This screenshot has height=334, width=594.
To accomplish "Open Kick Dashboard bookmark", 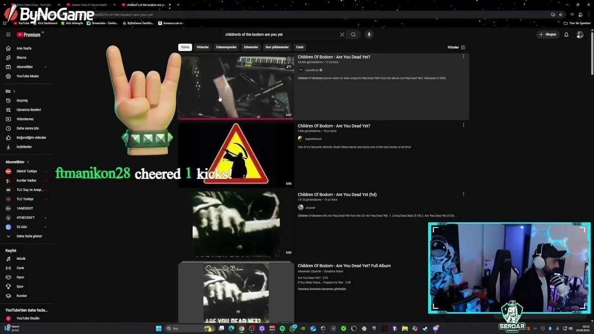I will coord(45,23).
